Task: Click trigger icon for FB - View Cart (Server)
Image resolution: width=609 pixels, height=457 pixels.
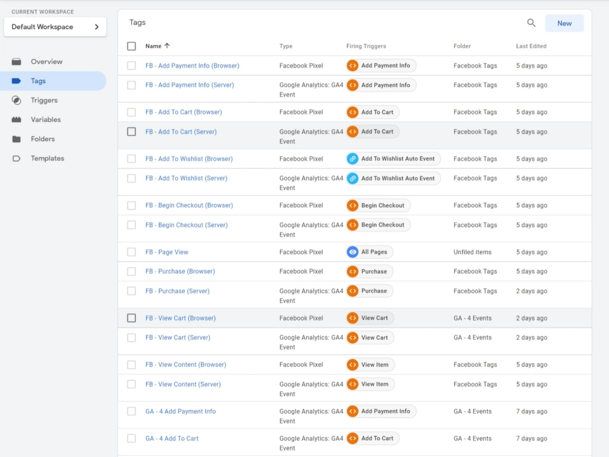Action: [353, 338]
